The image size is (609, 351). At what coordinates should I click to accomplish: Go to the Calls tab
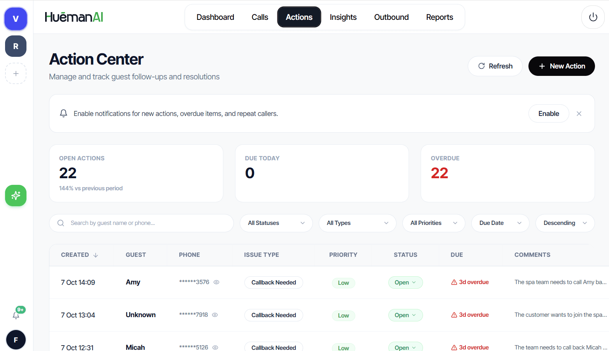point(260,17)
